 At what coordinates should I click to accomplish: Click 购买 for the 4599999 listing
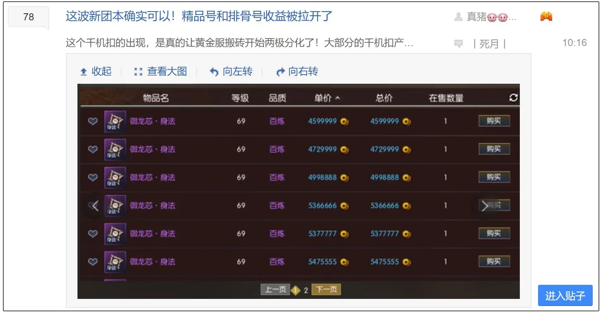pos(494,121)
